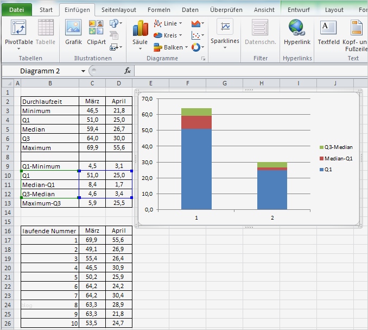
Task: Expand the Linie chart dropdown
Action: pos(180,23)
